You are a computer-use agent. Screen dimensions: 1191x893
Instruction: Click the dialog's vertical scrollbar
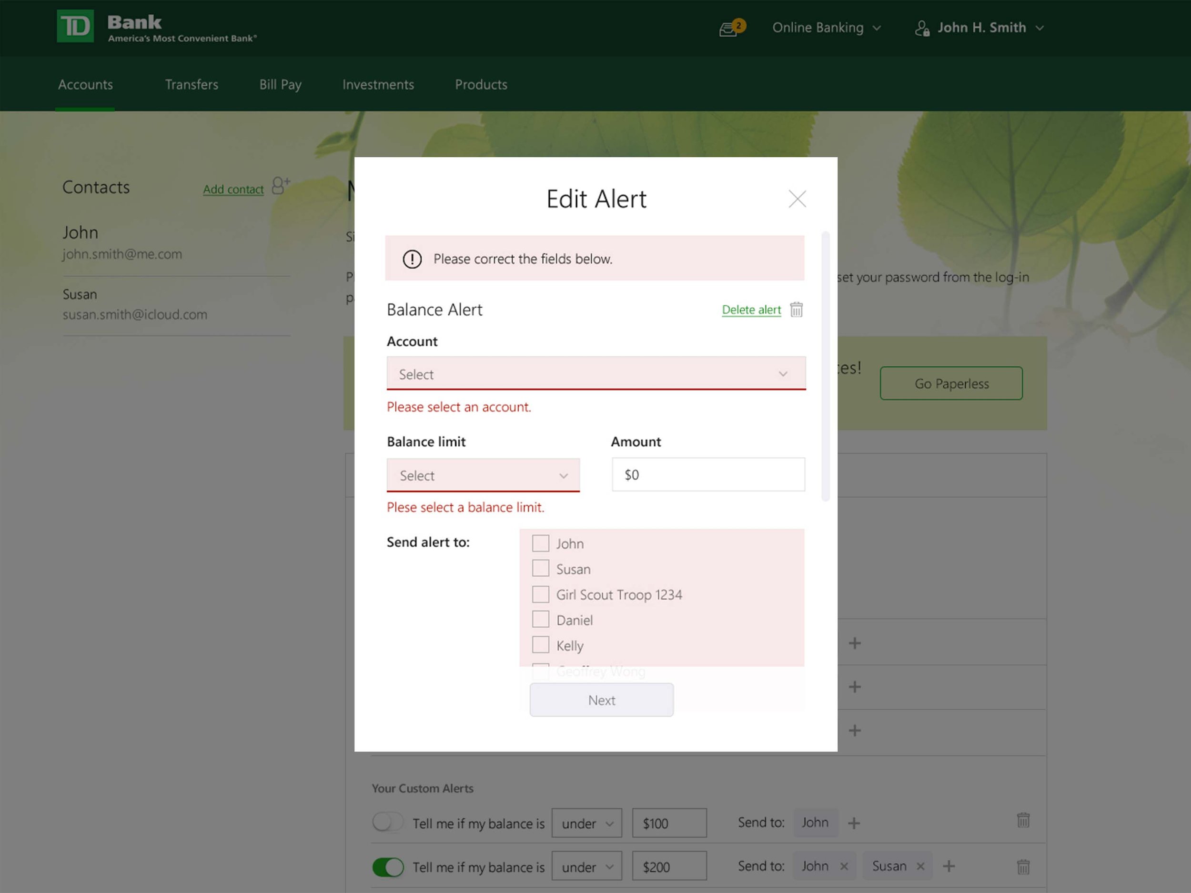826,366
